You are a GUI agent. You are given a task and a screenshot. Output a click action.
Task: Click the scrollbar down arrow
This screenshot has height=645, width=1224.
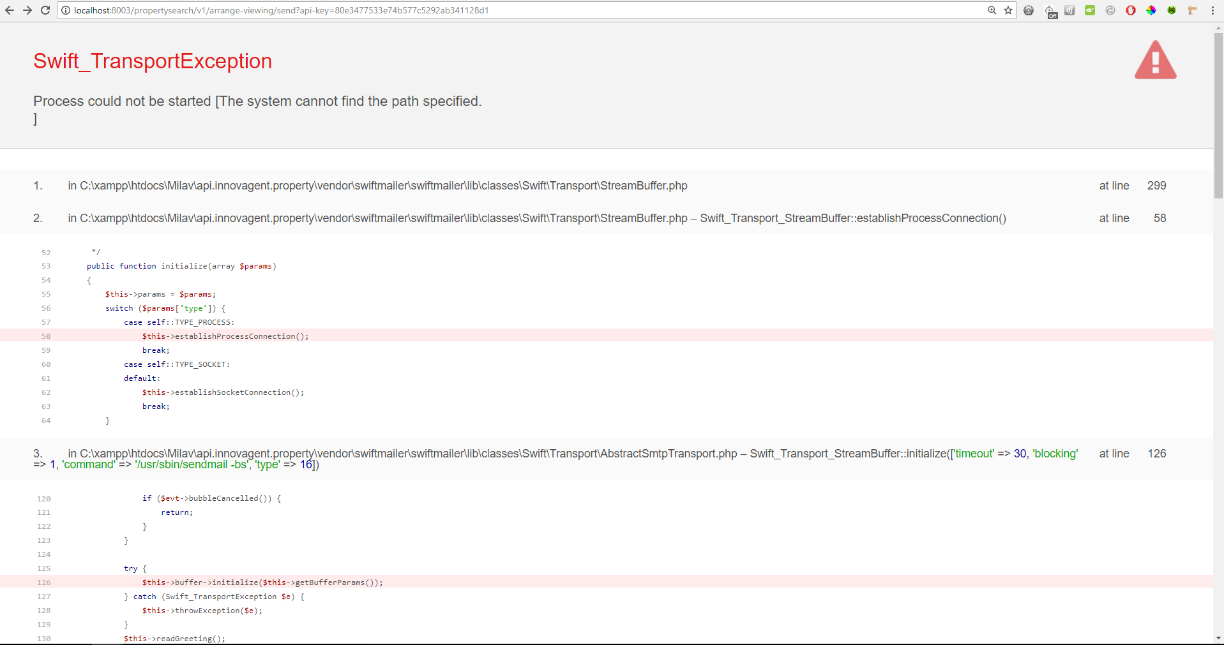tap(1218, 638)
